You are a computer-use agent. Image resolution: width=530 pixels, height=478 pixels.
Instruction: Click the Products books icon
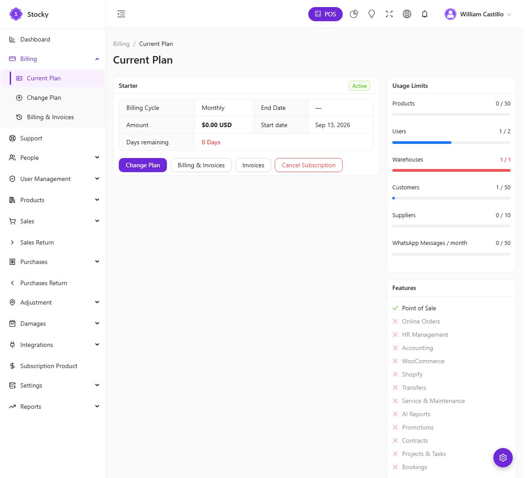[12, 200]
